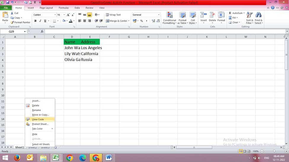
Task: Click the Insert Function fx icon
Action: click(42, 32)
